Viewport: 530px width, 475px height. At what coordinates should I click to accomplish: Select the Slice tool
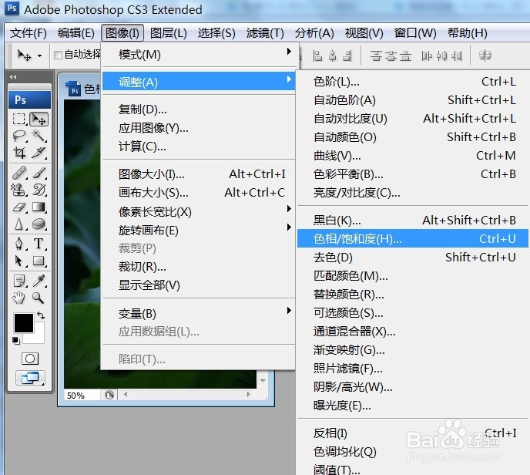pos(39,153)
